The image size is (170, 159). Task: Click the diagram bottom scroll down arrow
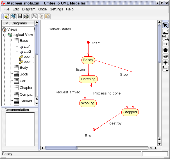[x=159, y=144]
